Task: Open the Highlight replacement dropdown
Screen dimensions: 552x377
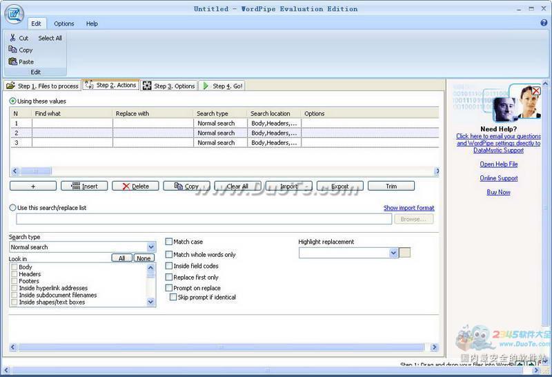Action: click(393, 253)
